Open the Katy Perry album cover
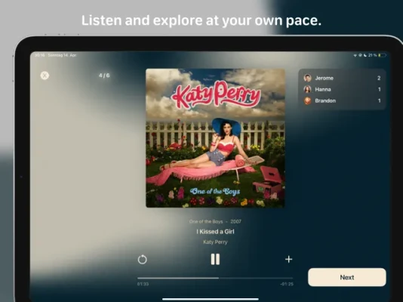This screenshot has height=302, width=403. pyautogui.click(x=215, y=138)
